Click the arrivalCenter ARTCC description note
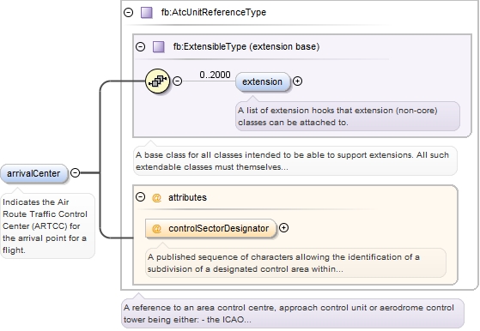The width and height of the screenshot is (480, 331). [47, 226]
